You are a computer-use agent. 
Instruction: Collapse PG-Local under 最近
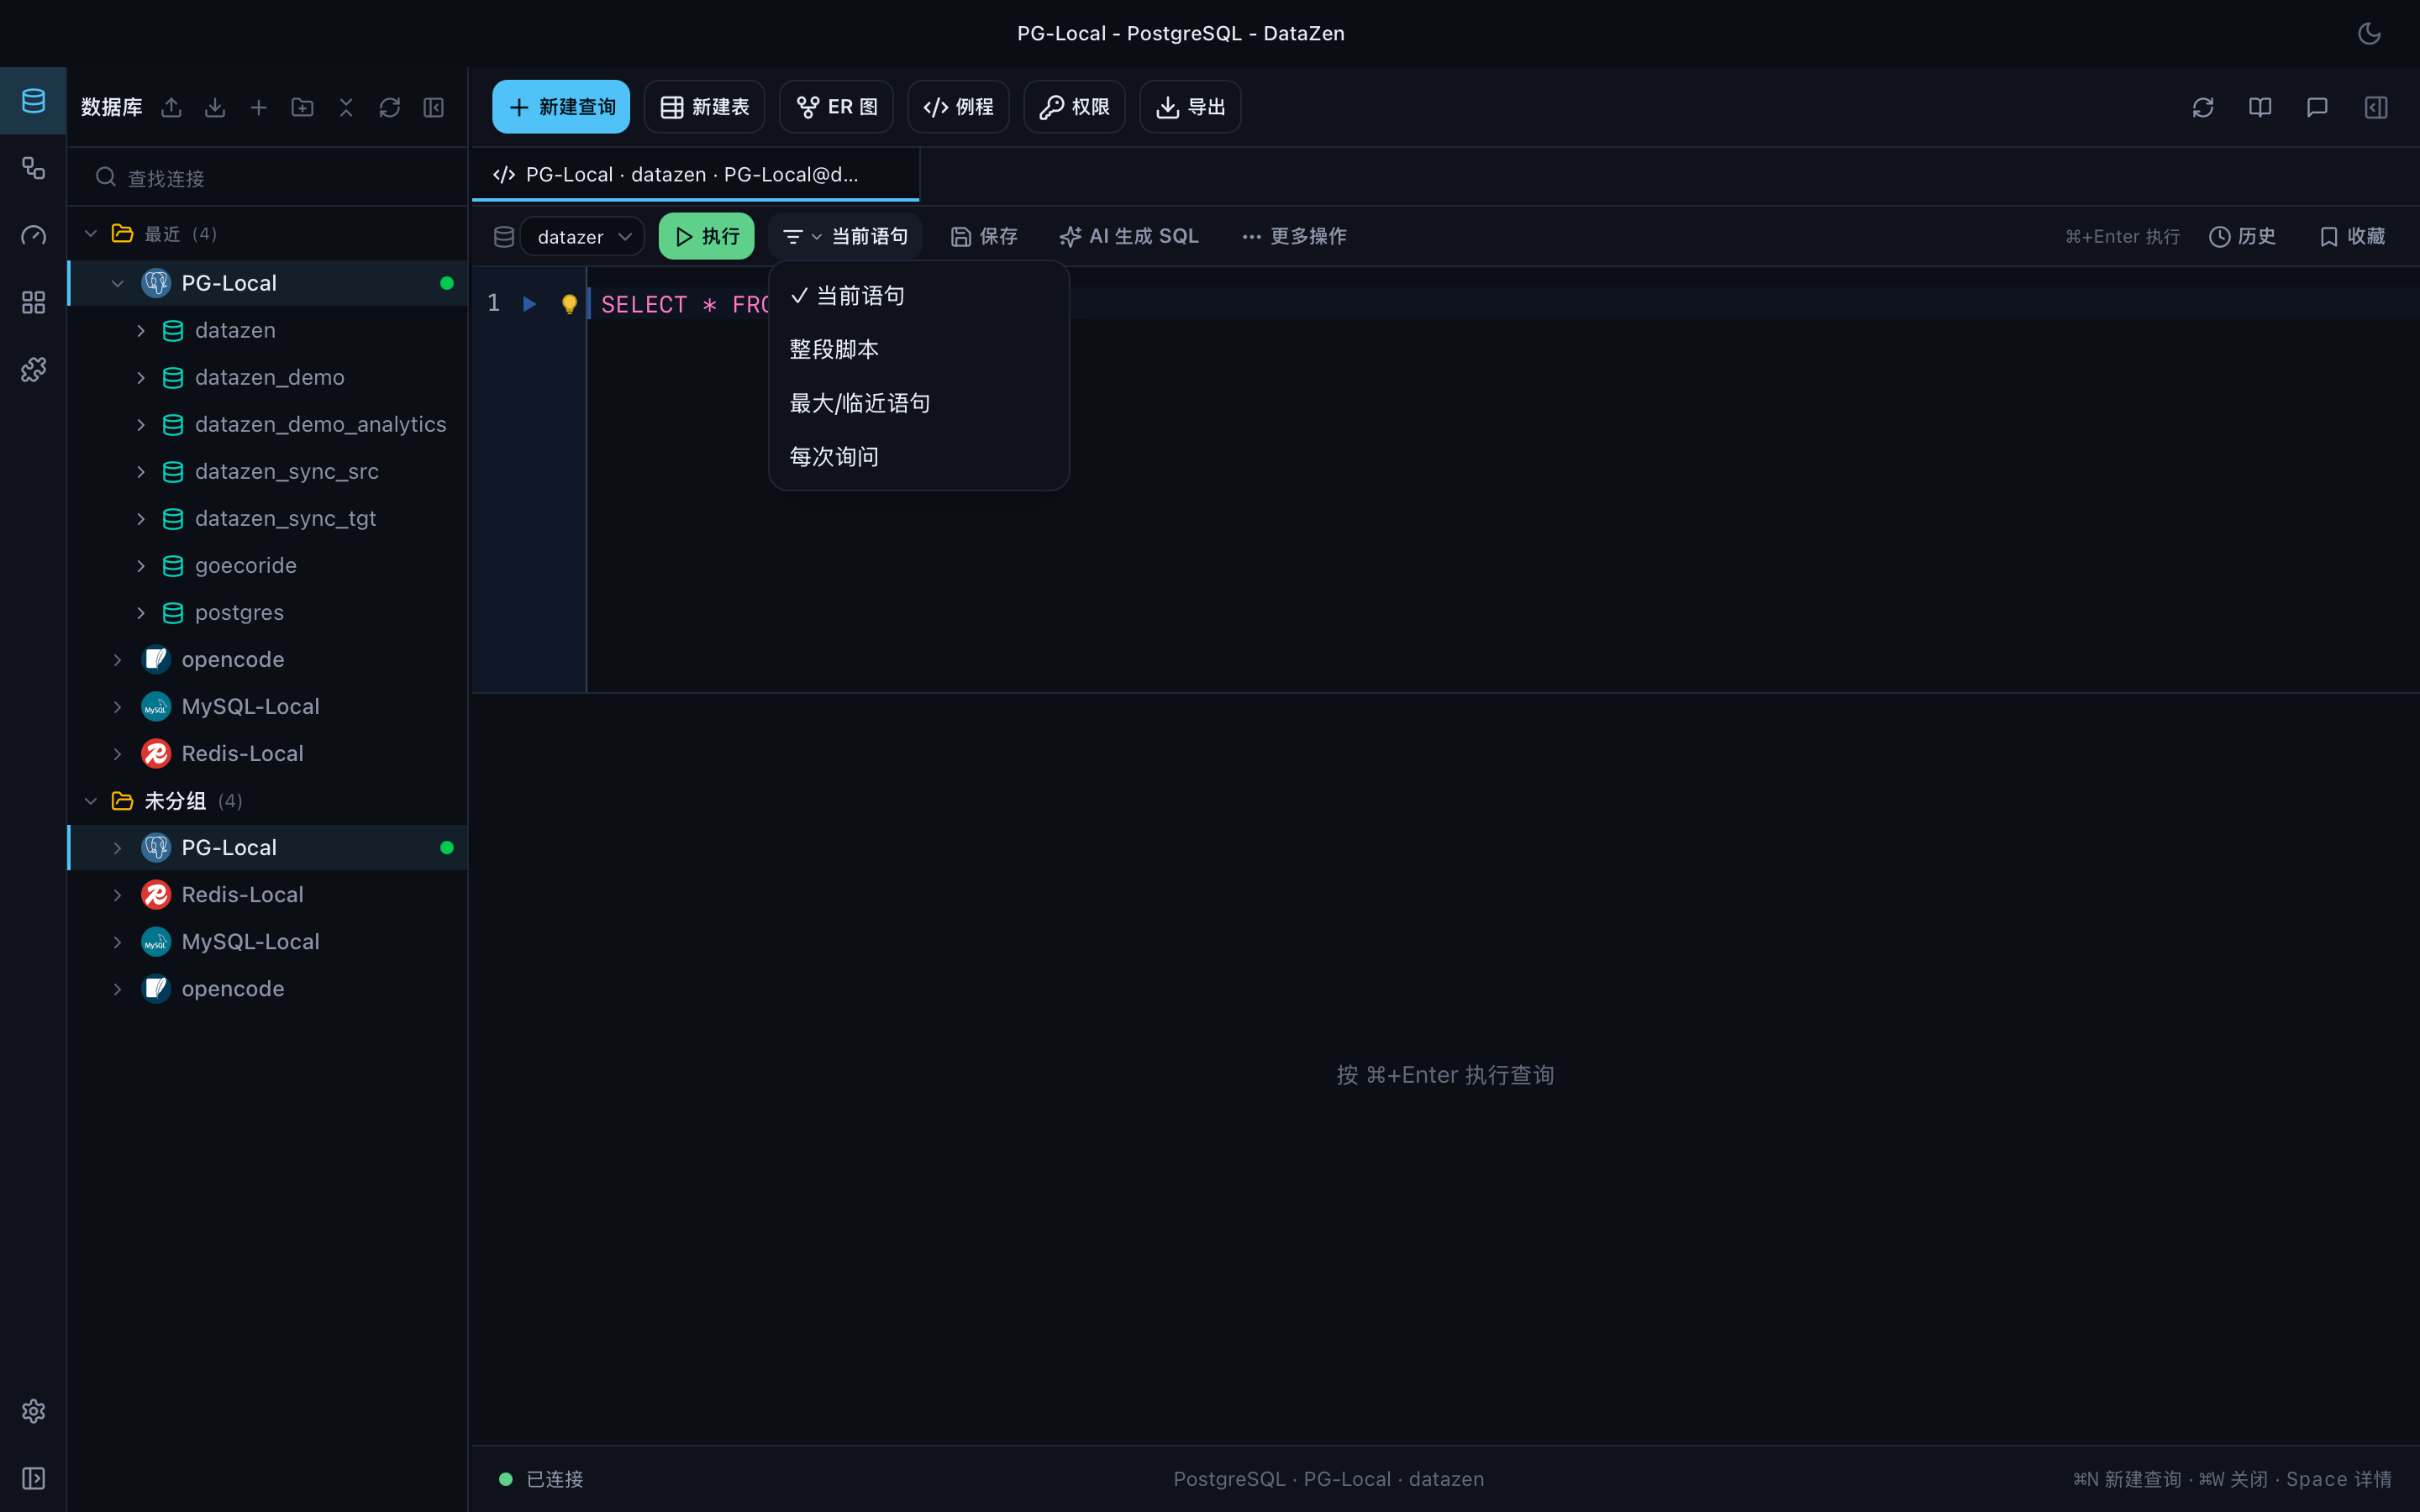click(x=118, y=283)
